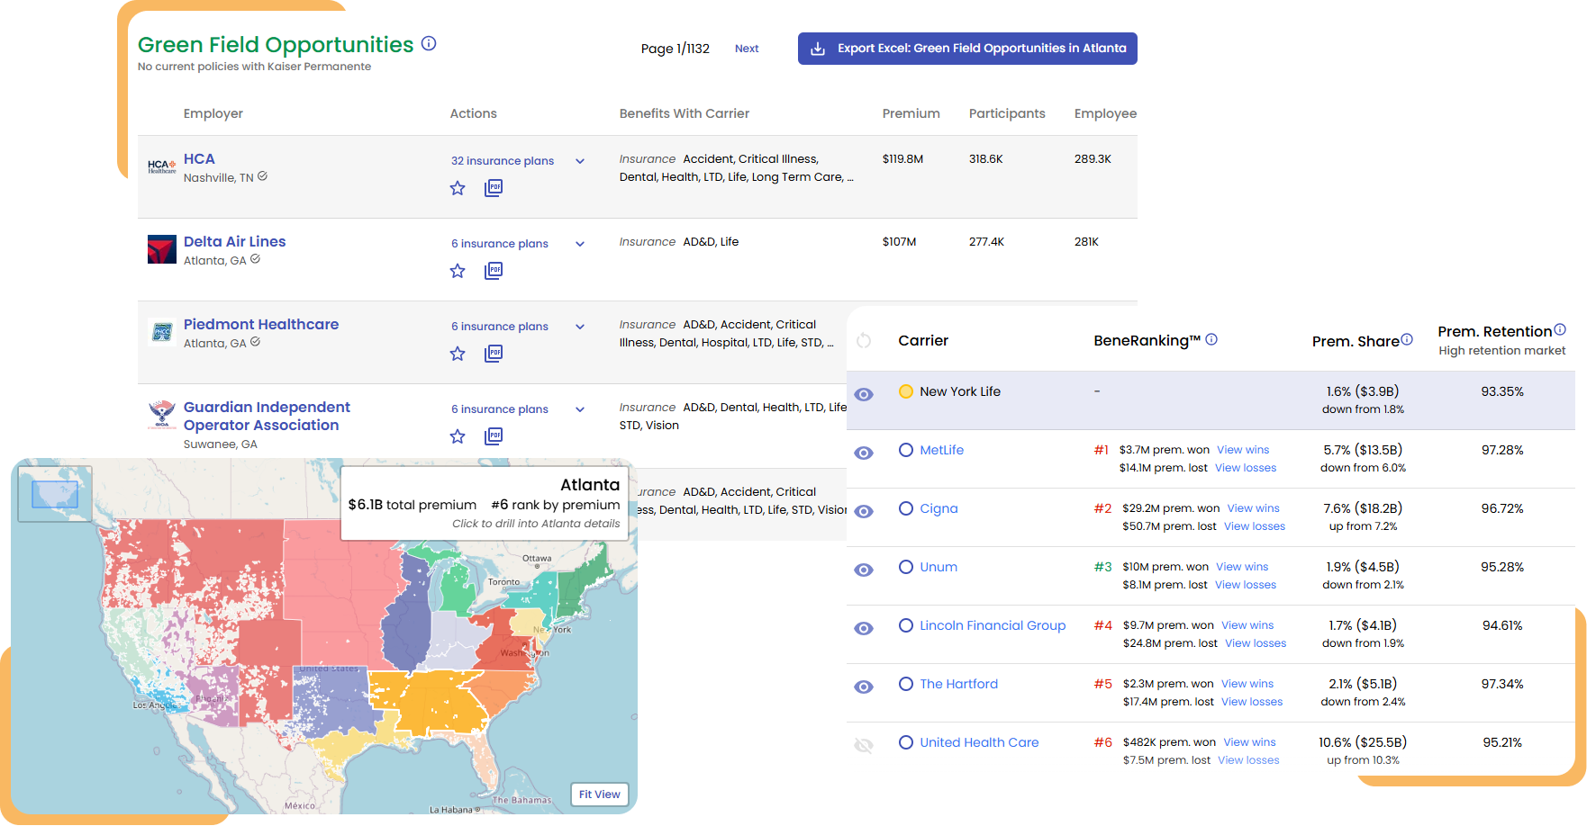Select The Hartford radio button
The height and width of the screenshot is (826, 1587).
coord(906,684)
